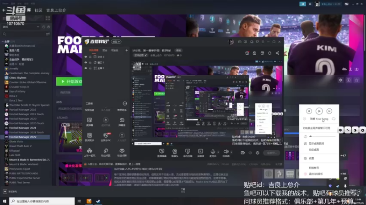Like the current song with heart icon
This screenshot has width=366, height=205.
pyautogui.click(x=304, y=119)
